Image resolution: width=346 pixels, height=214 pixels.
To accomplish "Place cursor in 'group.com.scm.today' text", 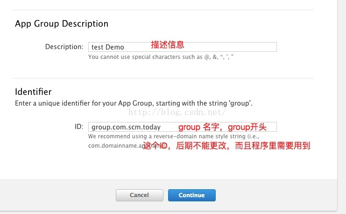I will [126, 127].
